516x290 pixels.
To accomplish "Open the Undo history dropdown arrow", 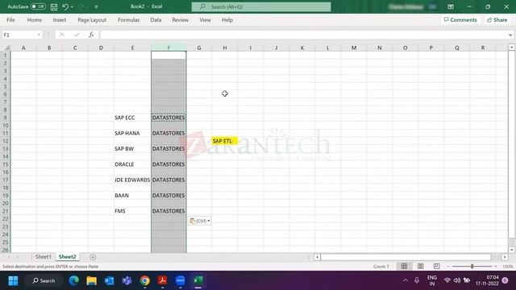I will pos(72,7).
